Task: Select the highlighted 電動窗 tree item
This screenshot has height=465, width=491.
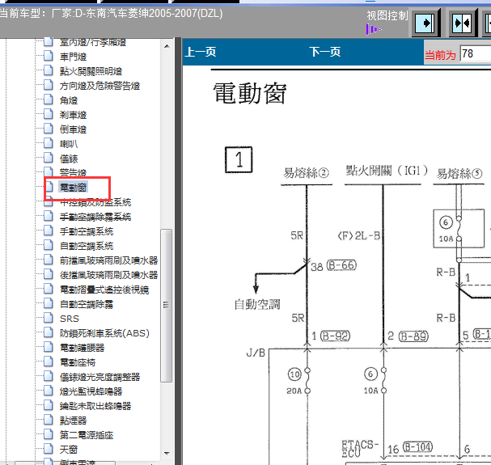Action: (x=73, y=188)
